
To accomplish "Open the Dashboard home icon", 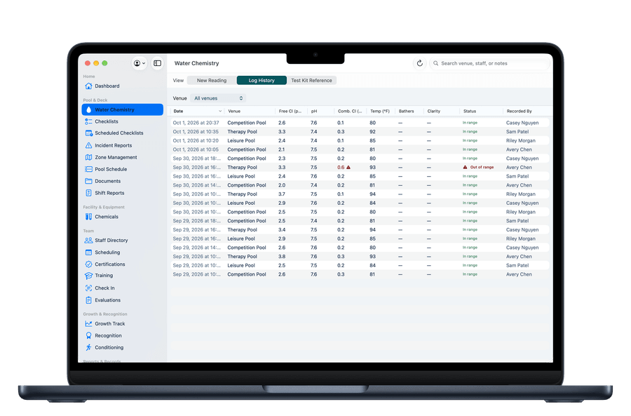I will coord(88,86).
